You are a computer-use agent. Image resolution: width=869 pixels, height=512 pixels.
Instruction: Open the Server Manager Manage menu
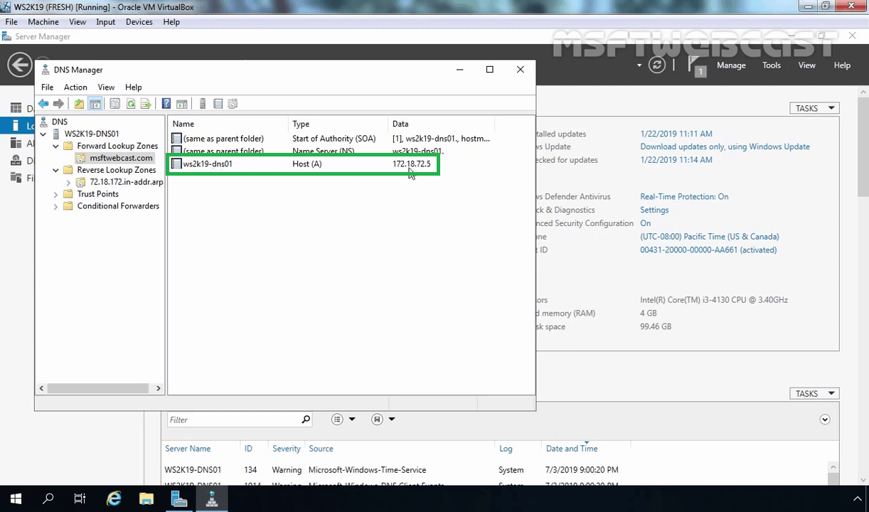point(731,65)
